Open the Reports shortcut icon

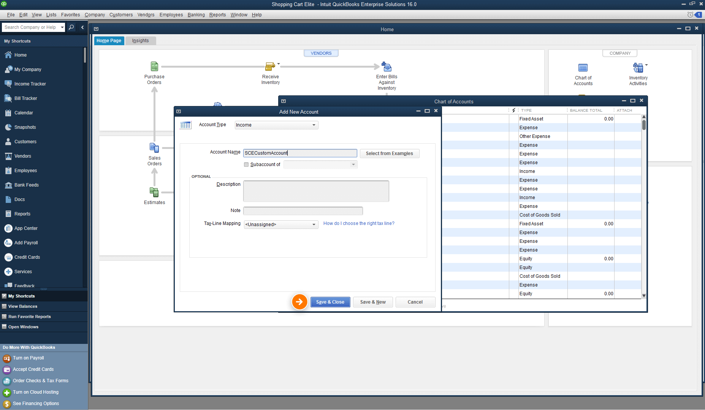pyautogui.click(x=8, y=214)
